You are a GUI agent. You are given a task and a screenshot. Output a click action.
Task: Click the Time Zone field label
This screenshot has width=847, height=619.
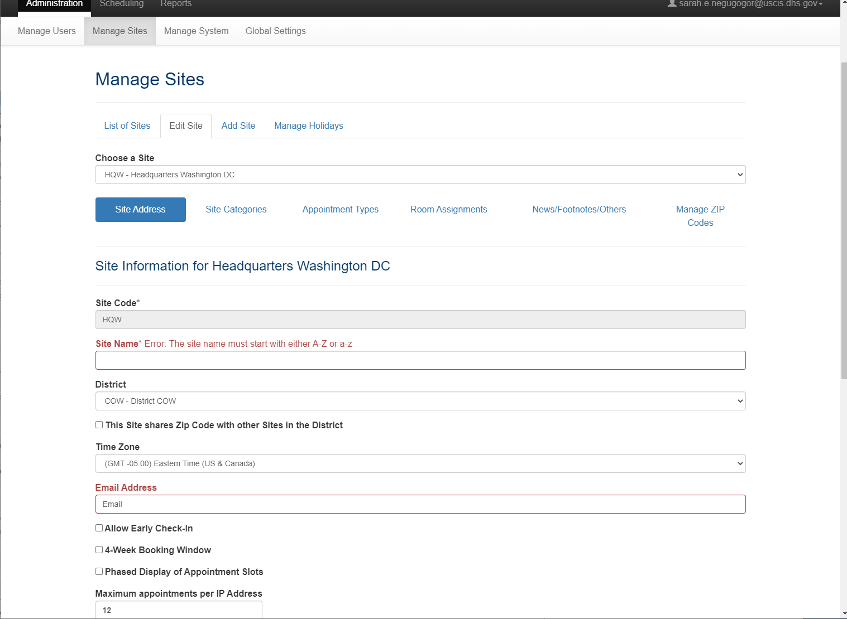pyautogui.click(x=117, y=447)
